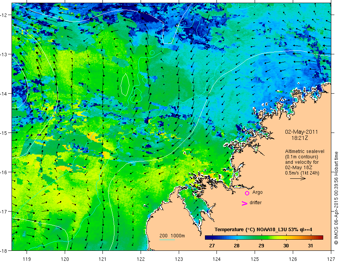Click the 'drifter' legend label
Screen dimensions: 339x262
255,203
